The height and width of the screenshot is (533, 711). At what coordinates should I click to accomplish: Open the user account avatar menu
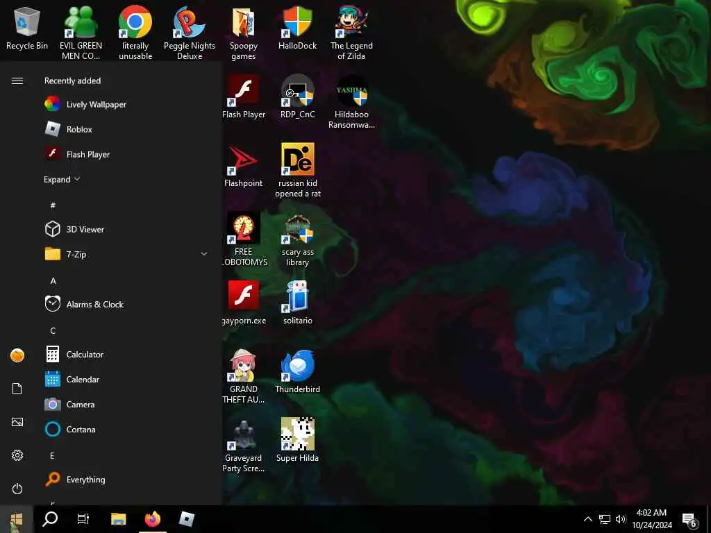(17, 355)
